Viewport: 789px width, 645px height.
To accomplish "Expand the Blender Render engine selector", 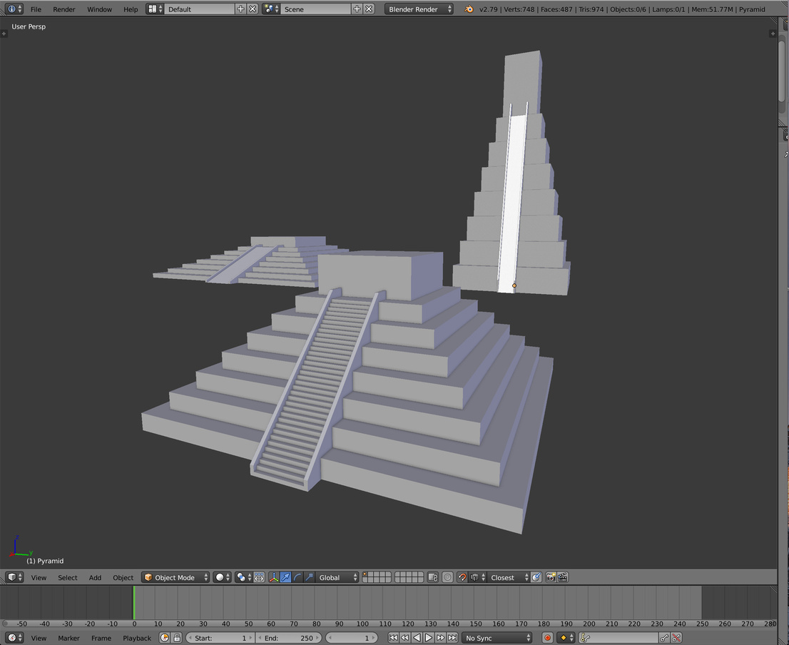I will tap(419, 9).
